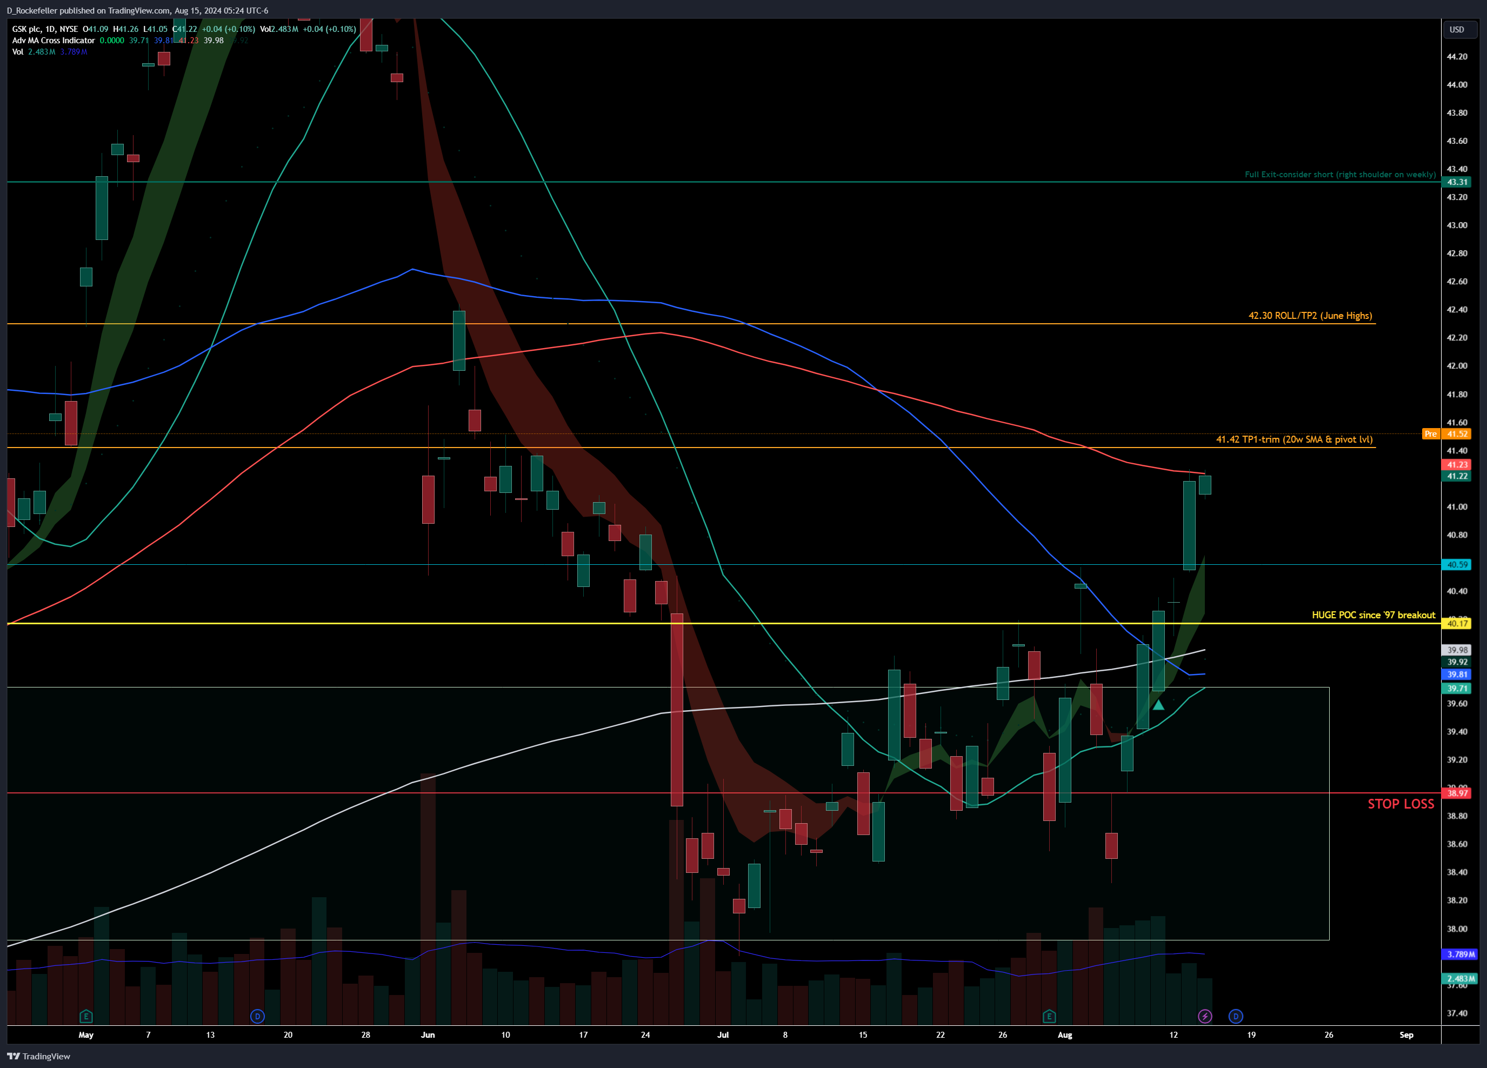Image resolution: width=1487 pixels, height=1068 pixels.
Task: Click the 41.22 last price tag
Action: [x=1457, y=476]
